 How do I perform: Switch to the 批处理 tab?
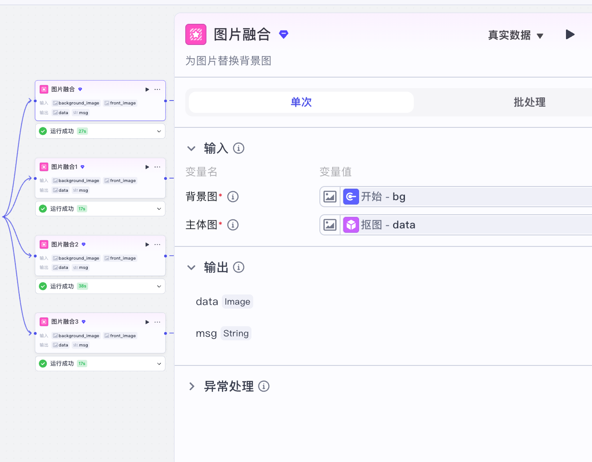[529, 102]
